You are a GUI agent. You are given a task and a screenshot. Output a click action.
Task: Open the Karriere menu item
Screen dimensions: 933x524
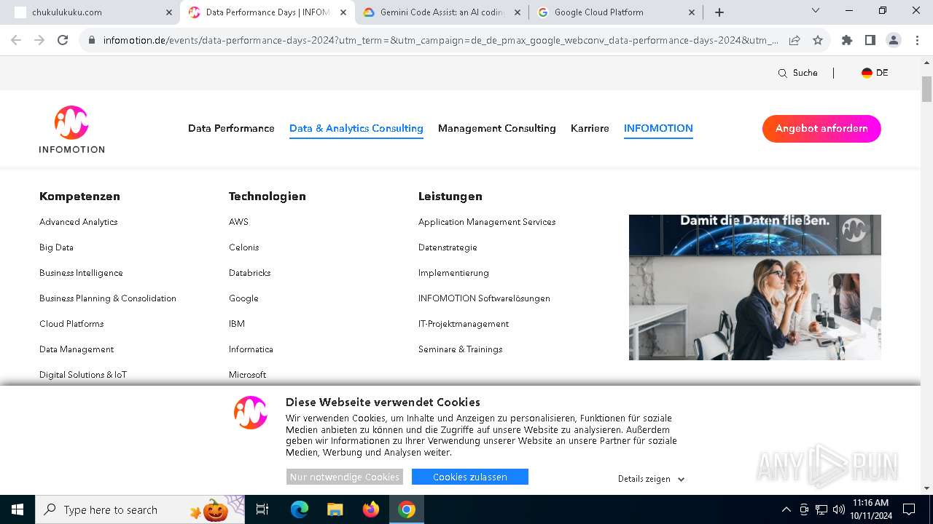[590, 129]
